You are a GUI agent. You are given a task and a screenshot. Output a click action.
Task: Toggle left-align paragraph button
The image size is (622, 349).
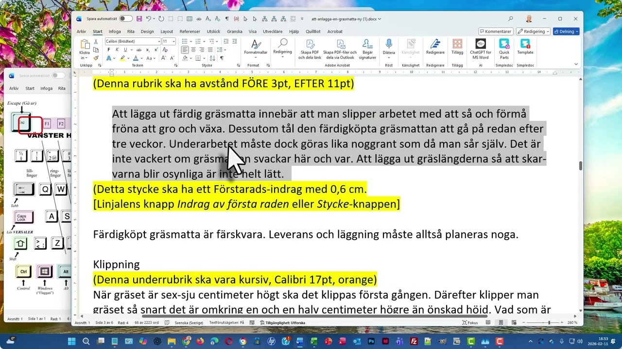click(185, 49)
